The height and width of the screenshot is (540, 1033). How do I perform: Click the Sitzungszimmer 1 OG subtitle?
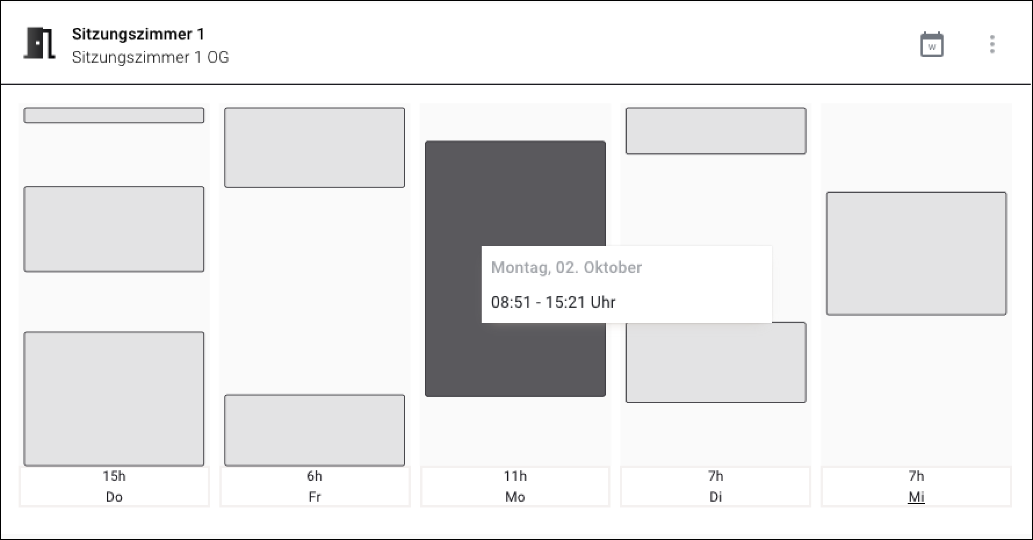[150, 57]
